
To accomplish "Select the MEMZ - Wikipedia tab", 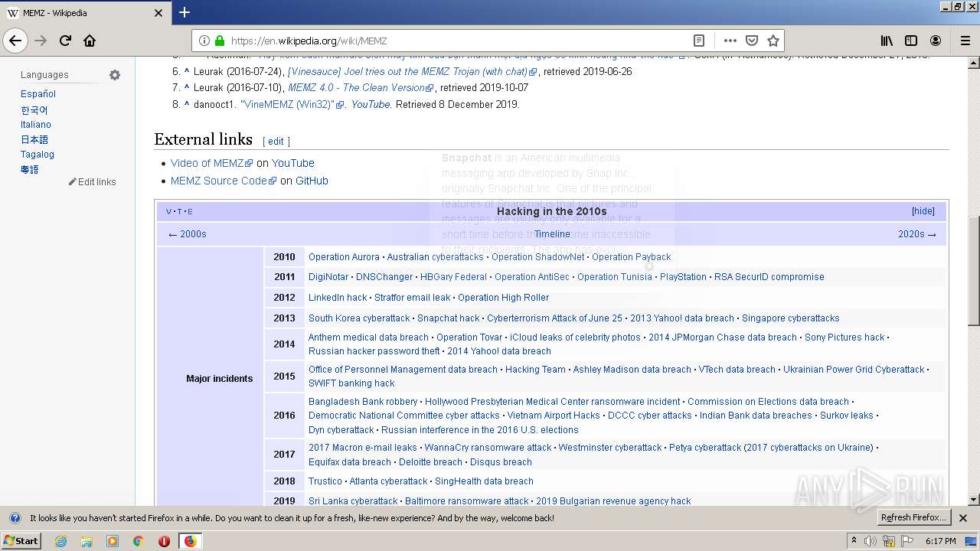I will click(x=85, y=13).
